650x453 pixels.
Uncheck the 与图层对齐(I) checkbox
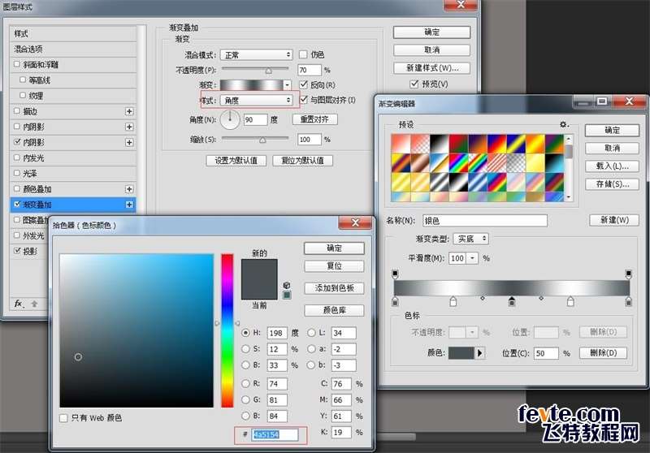304,99
